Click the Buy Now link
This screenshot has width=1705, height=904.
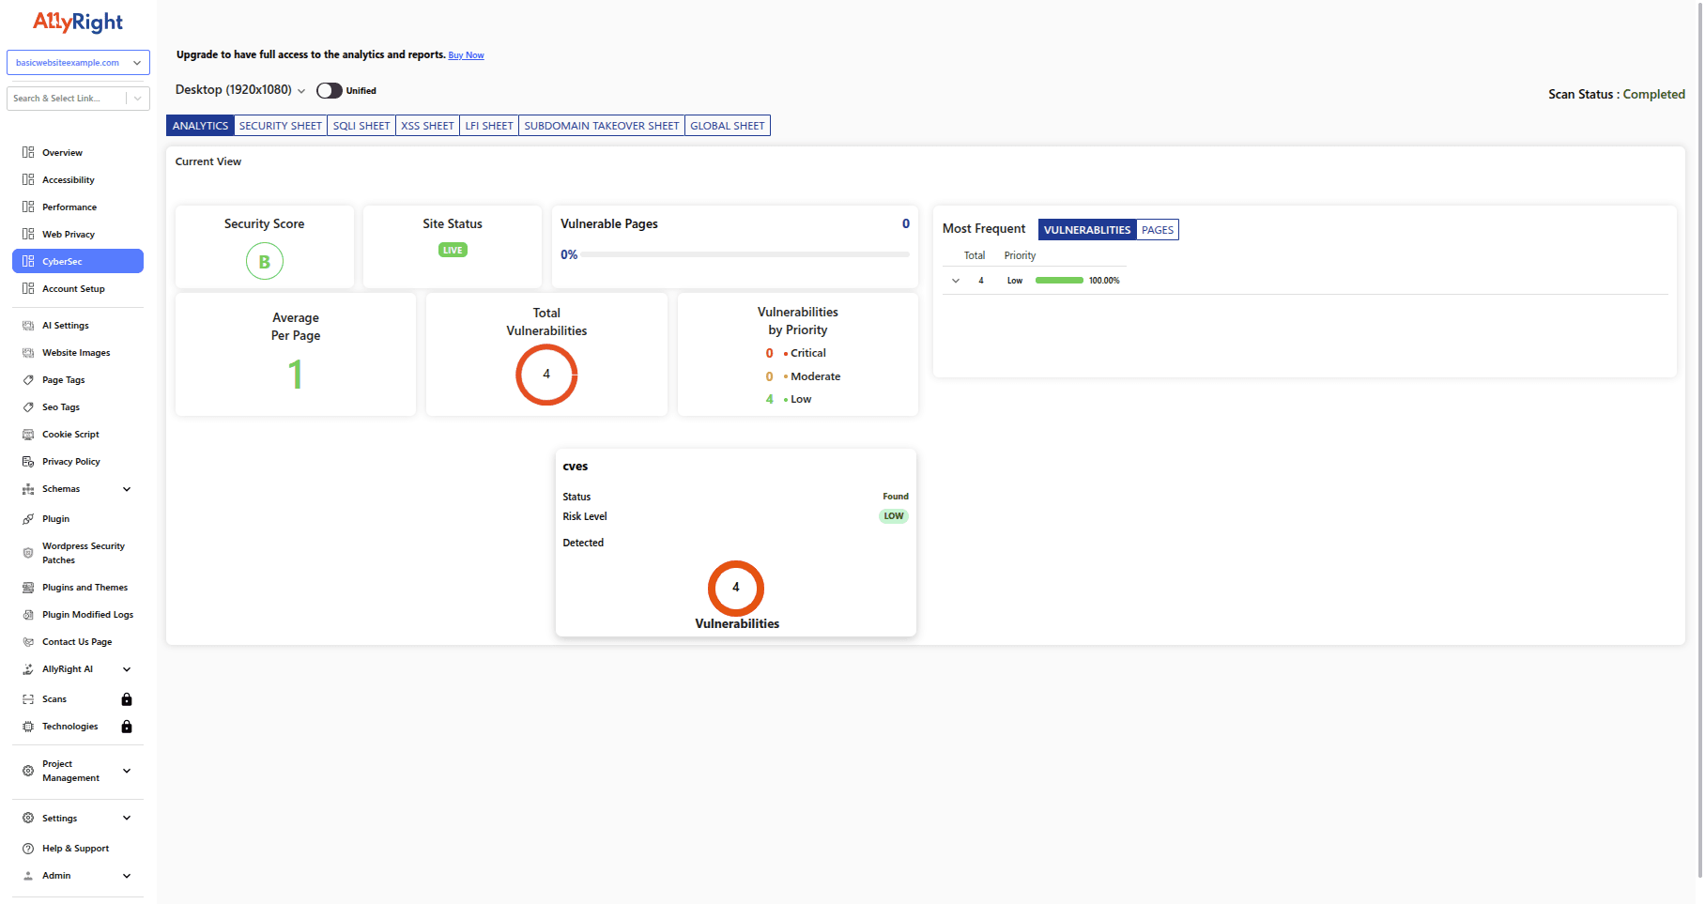[466, 54]
